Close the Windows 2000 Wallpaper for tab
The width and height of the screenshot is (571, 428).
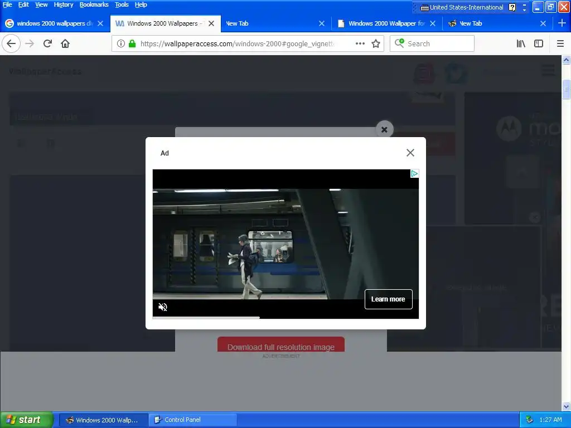tap(433, 23)
